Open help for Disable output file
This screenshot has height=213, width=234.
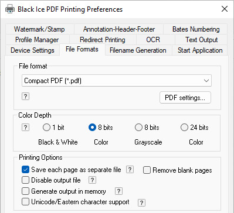[x=92, y=180]
